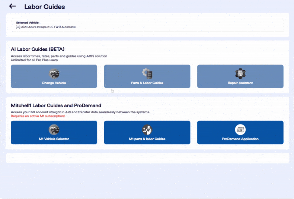
Task: Click the Mitchell1 Labor Guides and ProDemand heading
Action: 56,105
